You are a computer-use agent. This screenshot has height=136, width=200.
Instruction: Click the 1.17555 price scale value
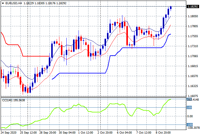coord(193,36)
